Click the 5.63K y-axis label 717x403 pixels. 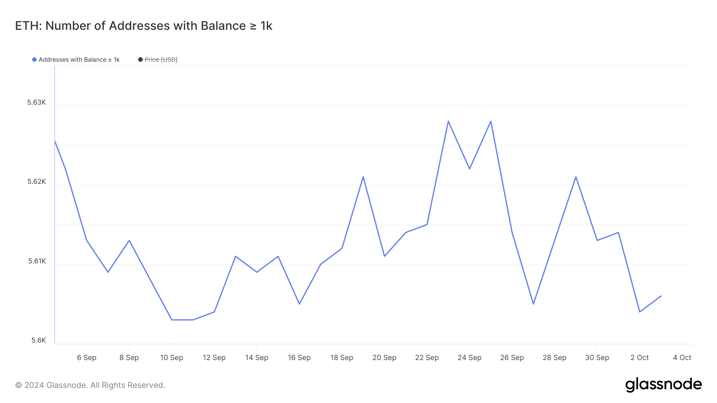tap(37, 102)
